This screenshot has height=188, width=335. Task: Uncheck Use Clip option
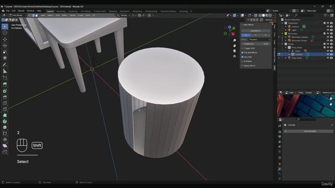point(242,57)
